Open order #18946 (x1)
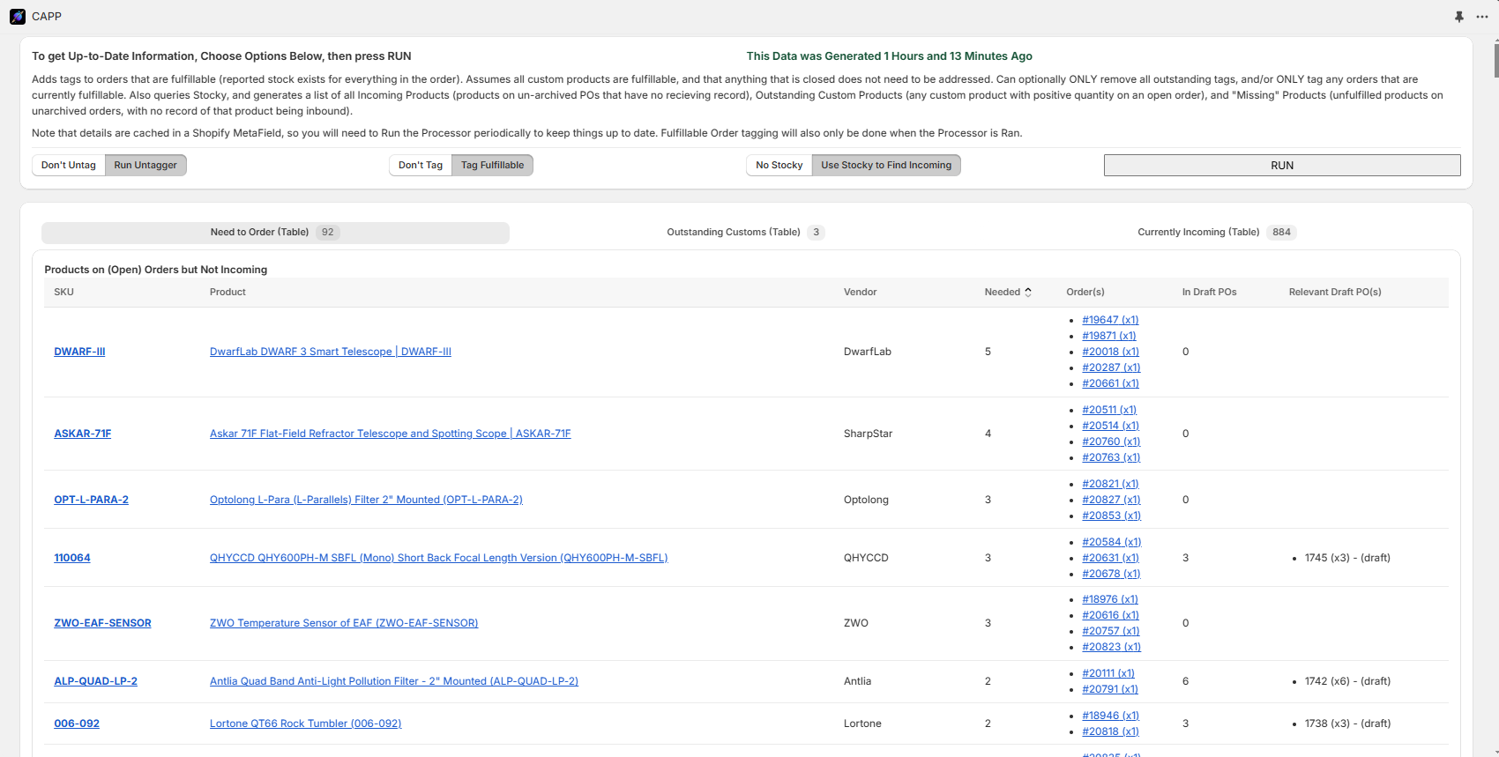 pyautogui.click(x=1110, y=716)
